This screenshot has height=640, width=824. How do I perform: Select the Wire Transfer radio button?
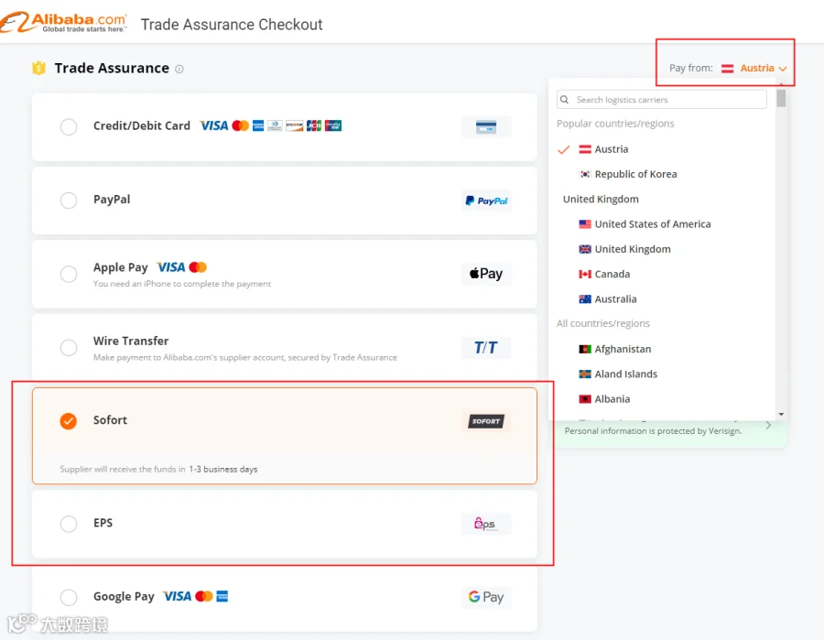pyautogui.click(x=69, y=347)
